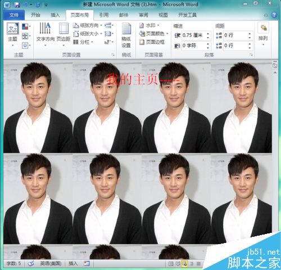Open the 审阅 (Review) tab
281x270 pixels.
tap(143, 15)
